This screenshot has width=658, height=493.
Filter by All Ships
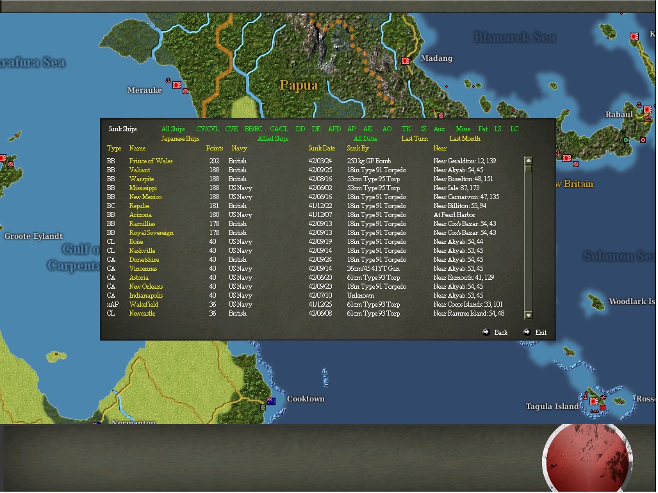[173, 129]
